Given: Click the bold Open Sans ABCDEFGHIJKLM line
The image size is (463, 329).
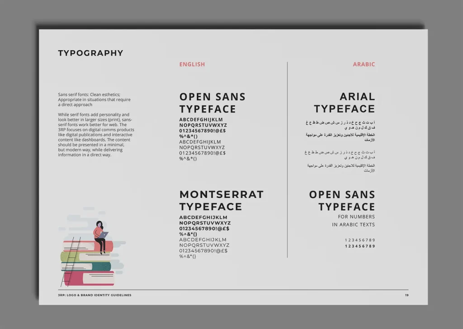Looking at the screenshot, I should [x=201, y=119].
